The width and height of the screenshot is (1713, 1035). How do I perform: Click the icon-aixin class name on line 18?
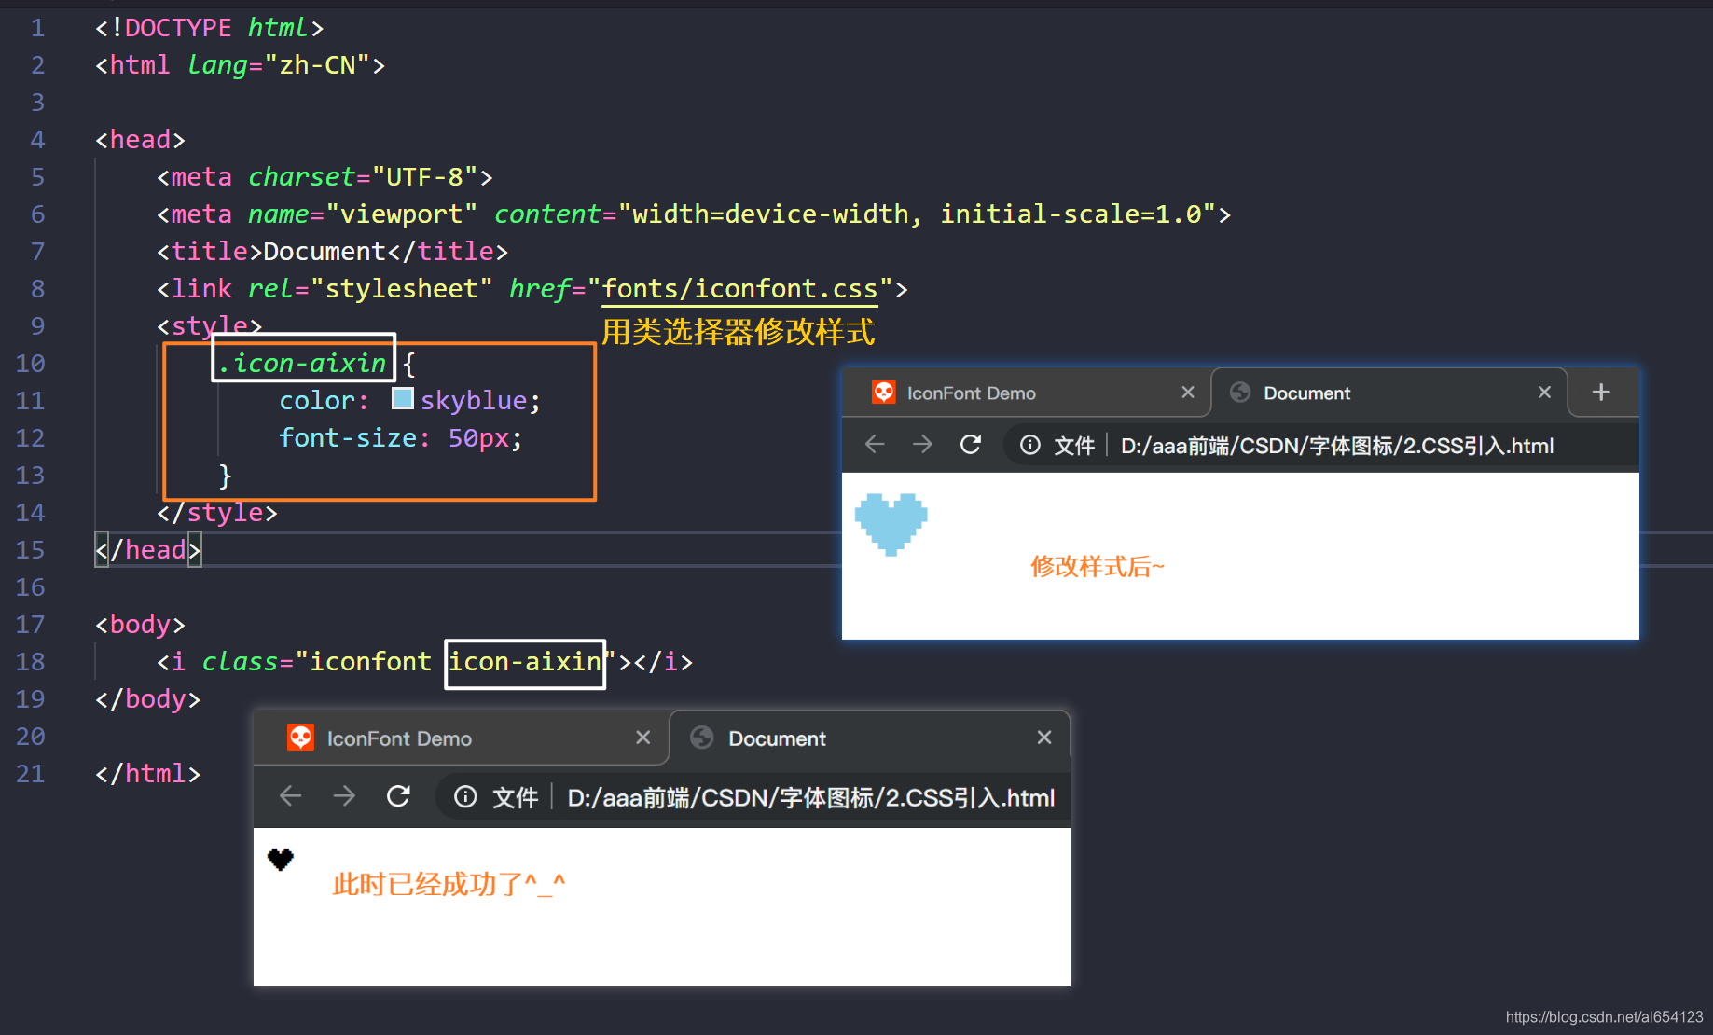pyautogui.click(x=525, y=662)
